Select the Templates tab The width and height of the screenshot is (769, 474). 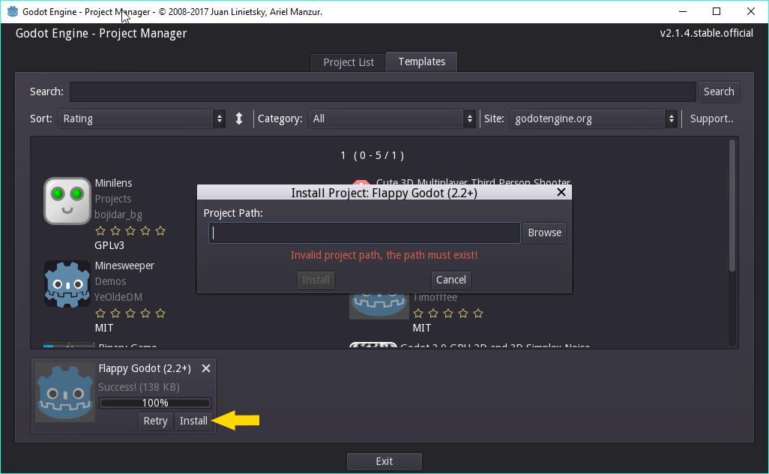[x=422, y=61]
